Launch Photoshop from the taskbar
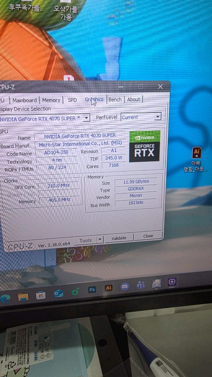The image size is (212, 377). [x=92, y=290]
